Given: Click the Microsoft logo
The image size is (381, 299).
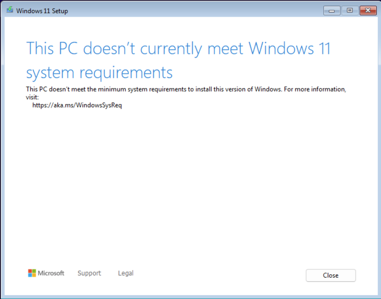Looking at the screenshot, I should point(46,273).
